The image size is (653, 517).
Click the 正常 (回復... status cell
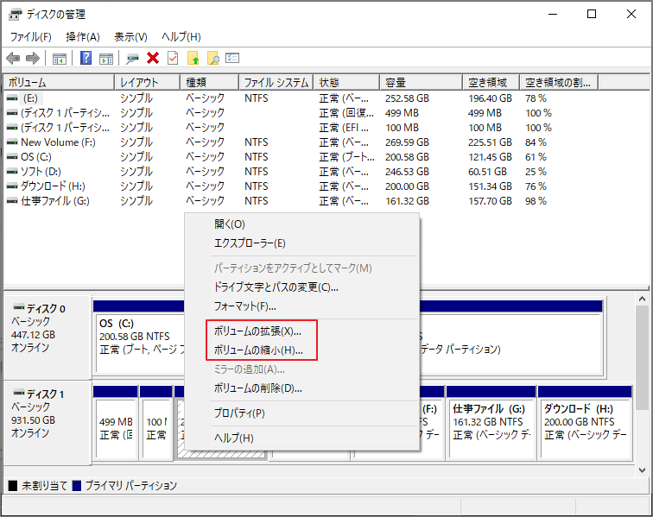click(346, 113)
